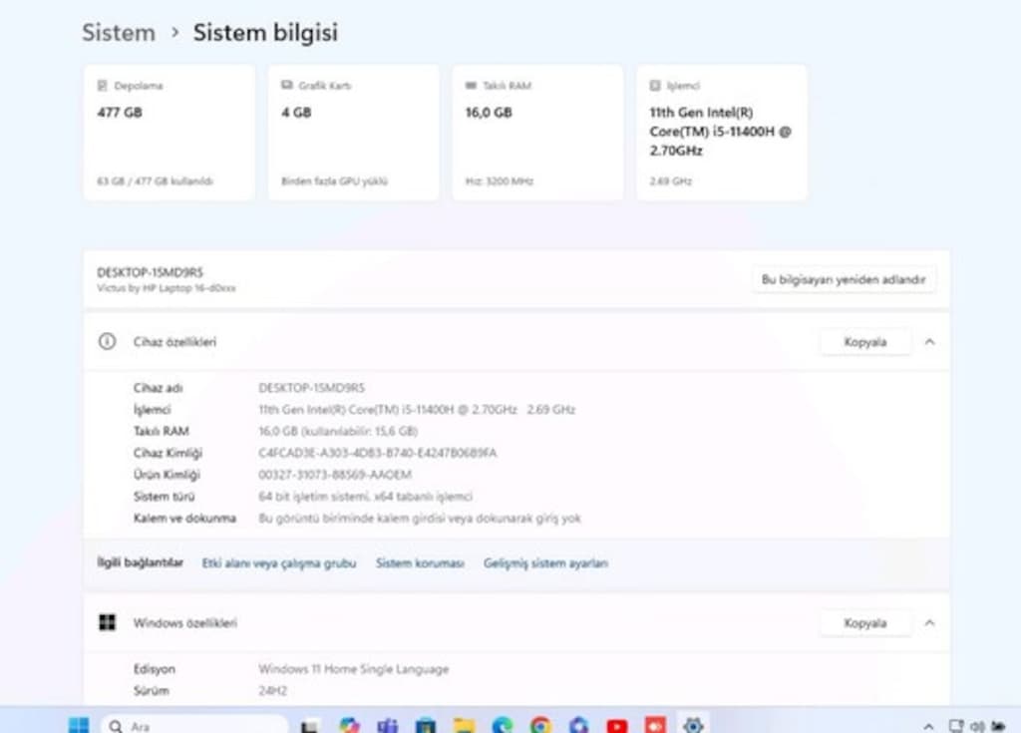
Task: Click Victus by HP Laptop model text
Action: pyautogui.click(x=167, y=288)
